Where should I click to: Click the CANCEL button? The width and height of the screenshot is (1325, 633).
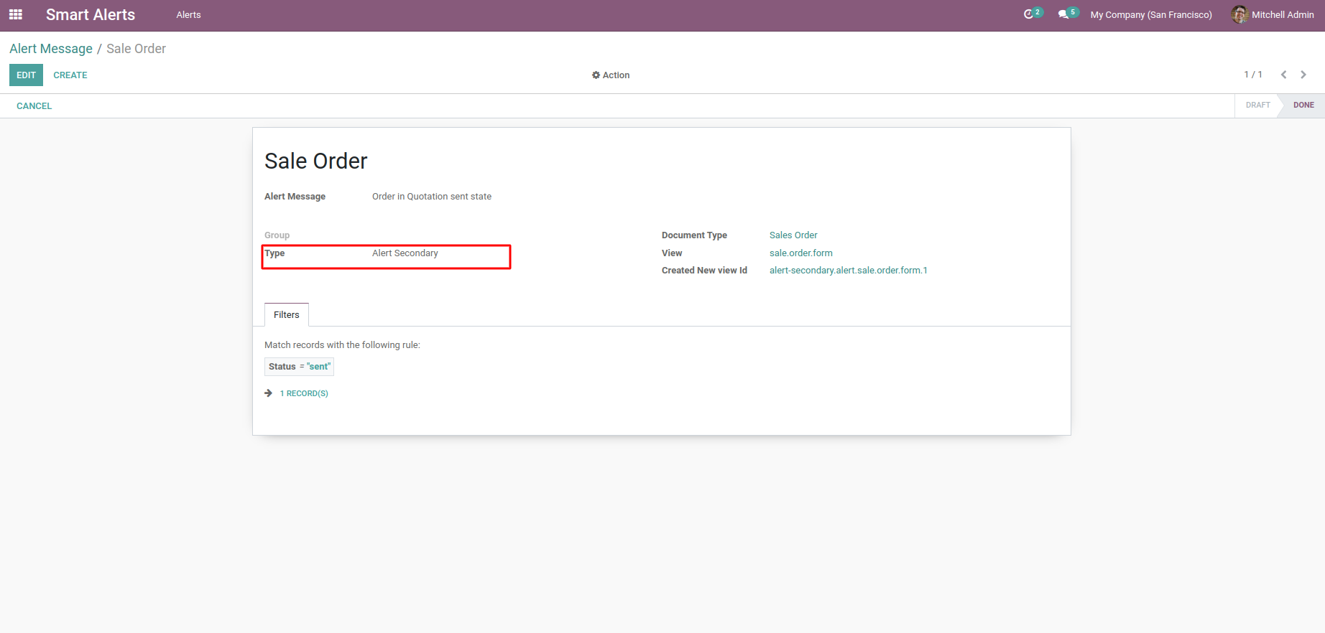tap(34, 106)
